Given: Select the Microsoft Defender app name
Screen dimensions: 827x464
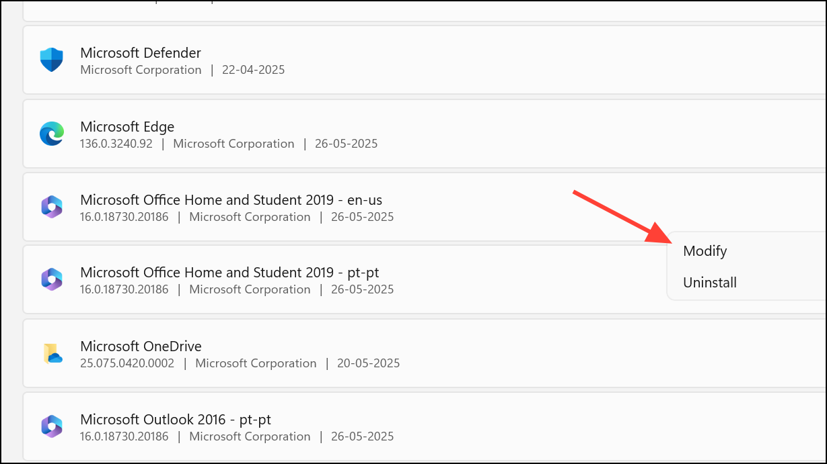Looking at the screenshot, I should (x=141, y=53).
